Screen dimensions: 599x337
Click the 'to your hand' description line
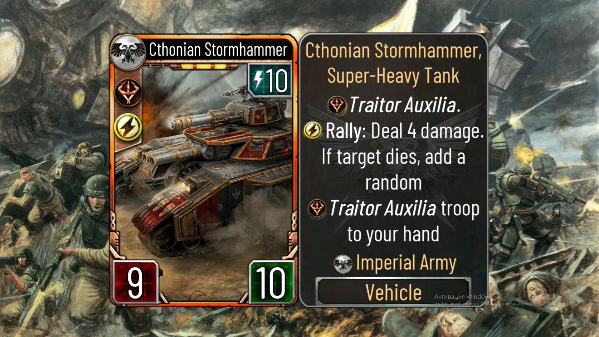[x=393, y=235]
